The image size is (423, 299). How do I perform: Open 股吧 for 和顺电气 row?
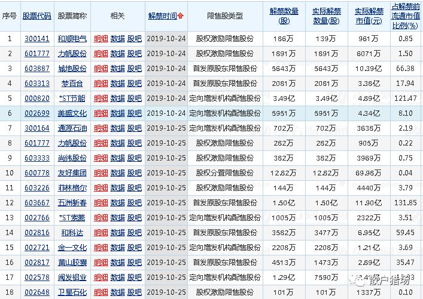click(x=135, y=39)
